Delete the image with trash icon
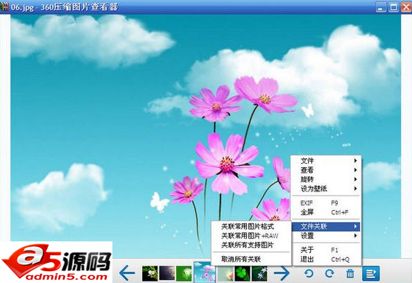The image size is (412, 283). [x=350, y=273]
